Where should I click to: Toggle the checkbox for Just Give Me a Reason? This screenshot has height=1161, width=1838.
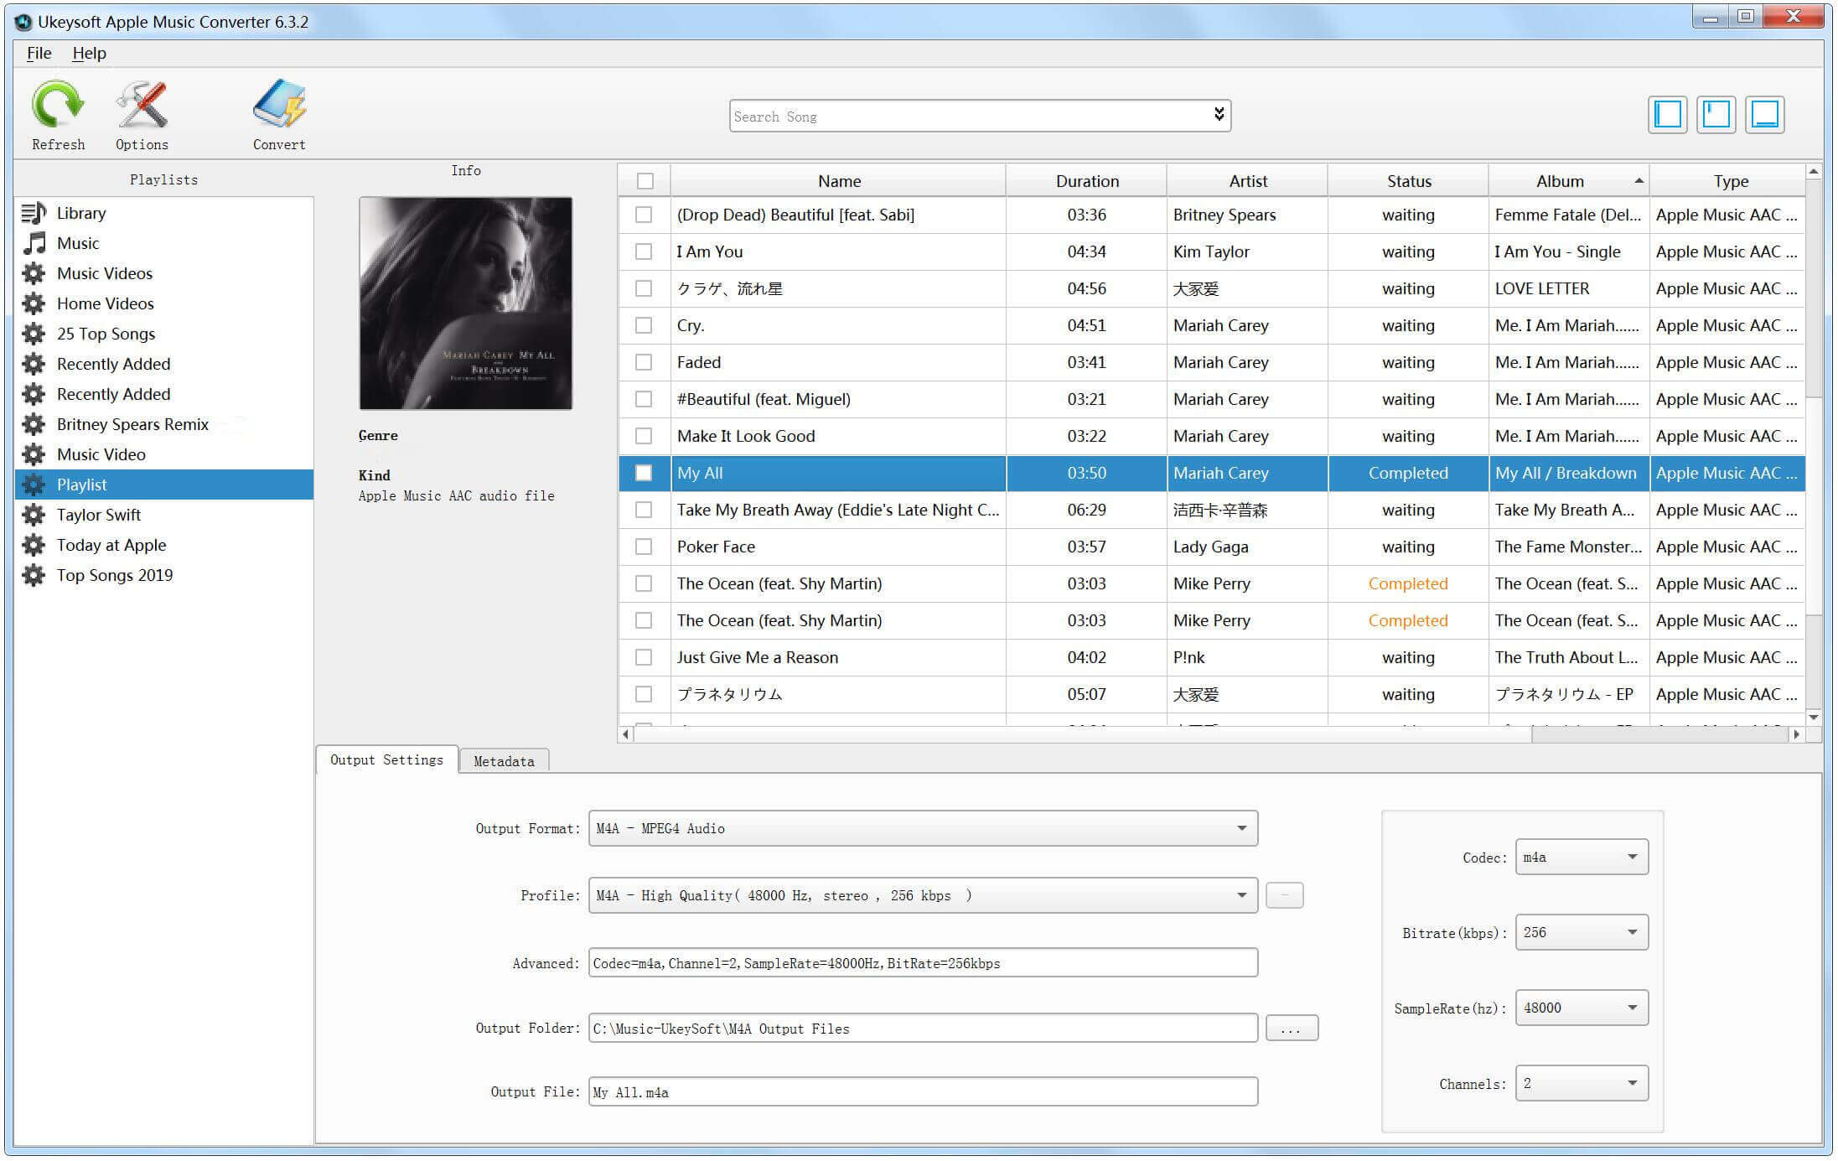(x=643, y=656)
